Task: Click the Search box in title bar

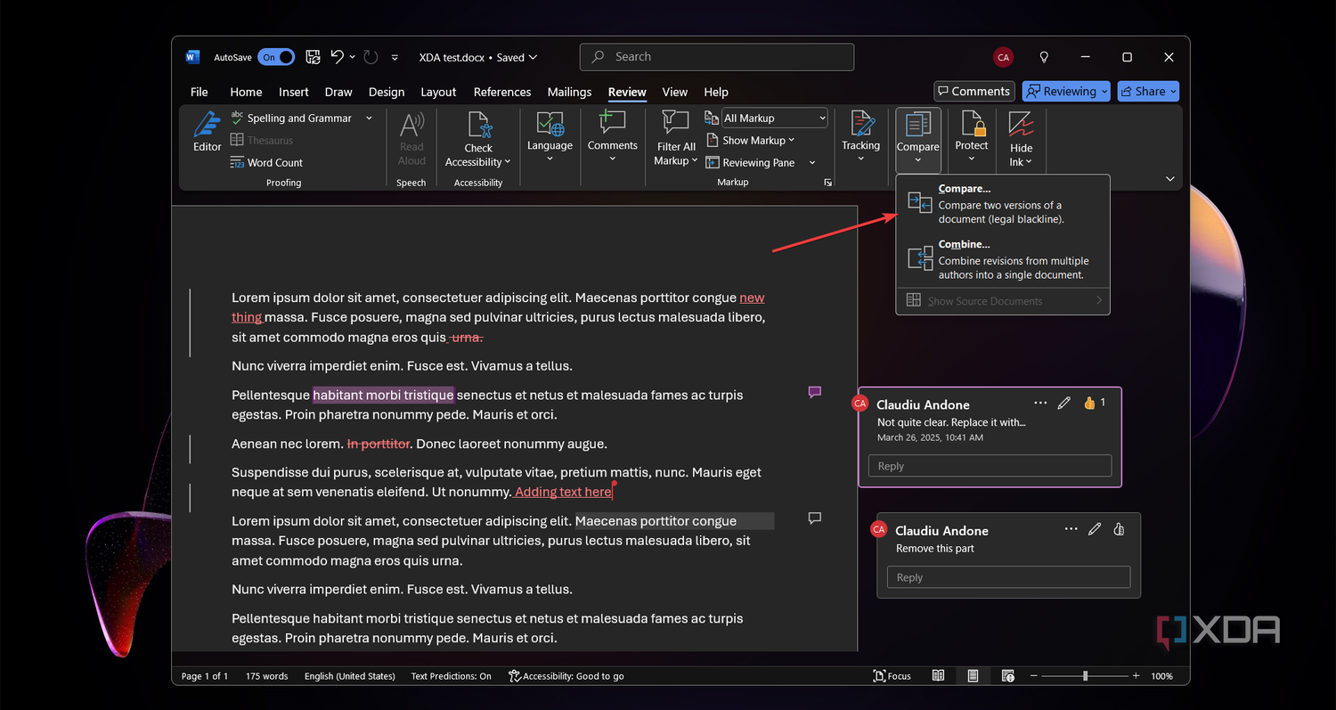Action: click(717, 57)
